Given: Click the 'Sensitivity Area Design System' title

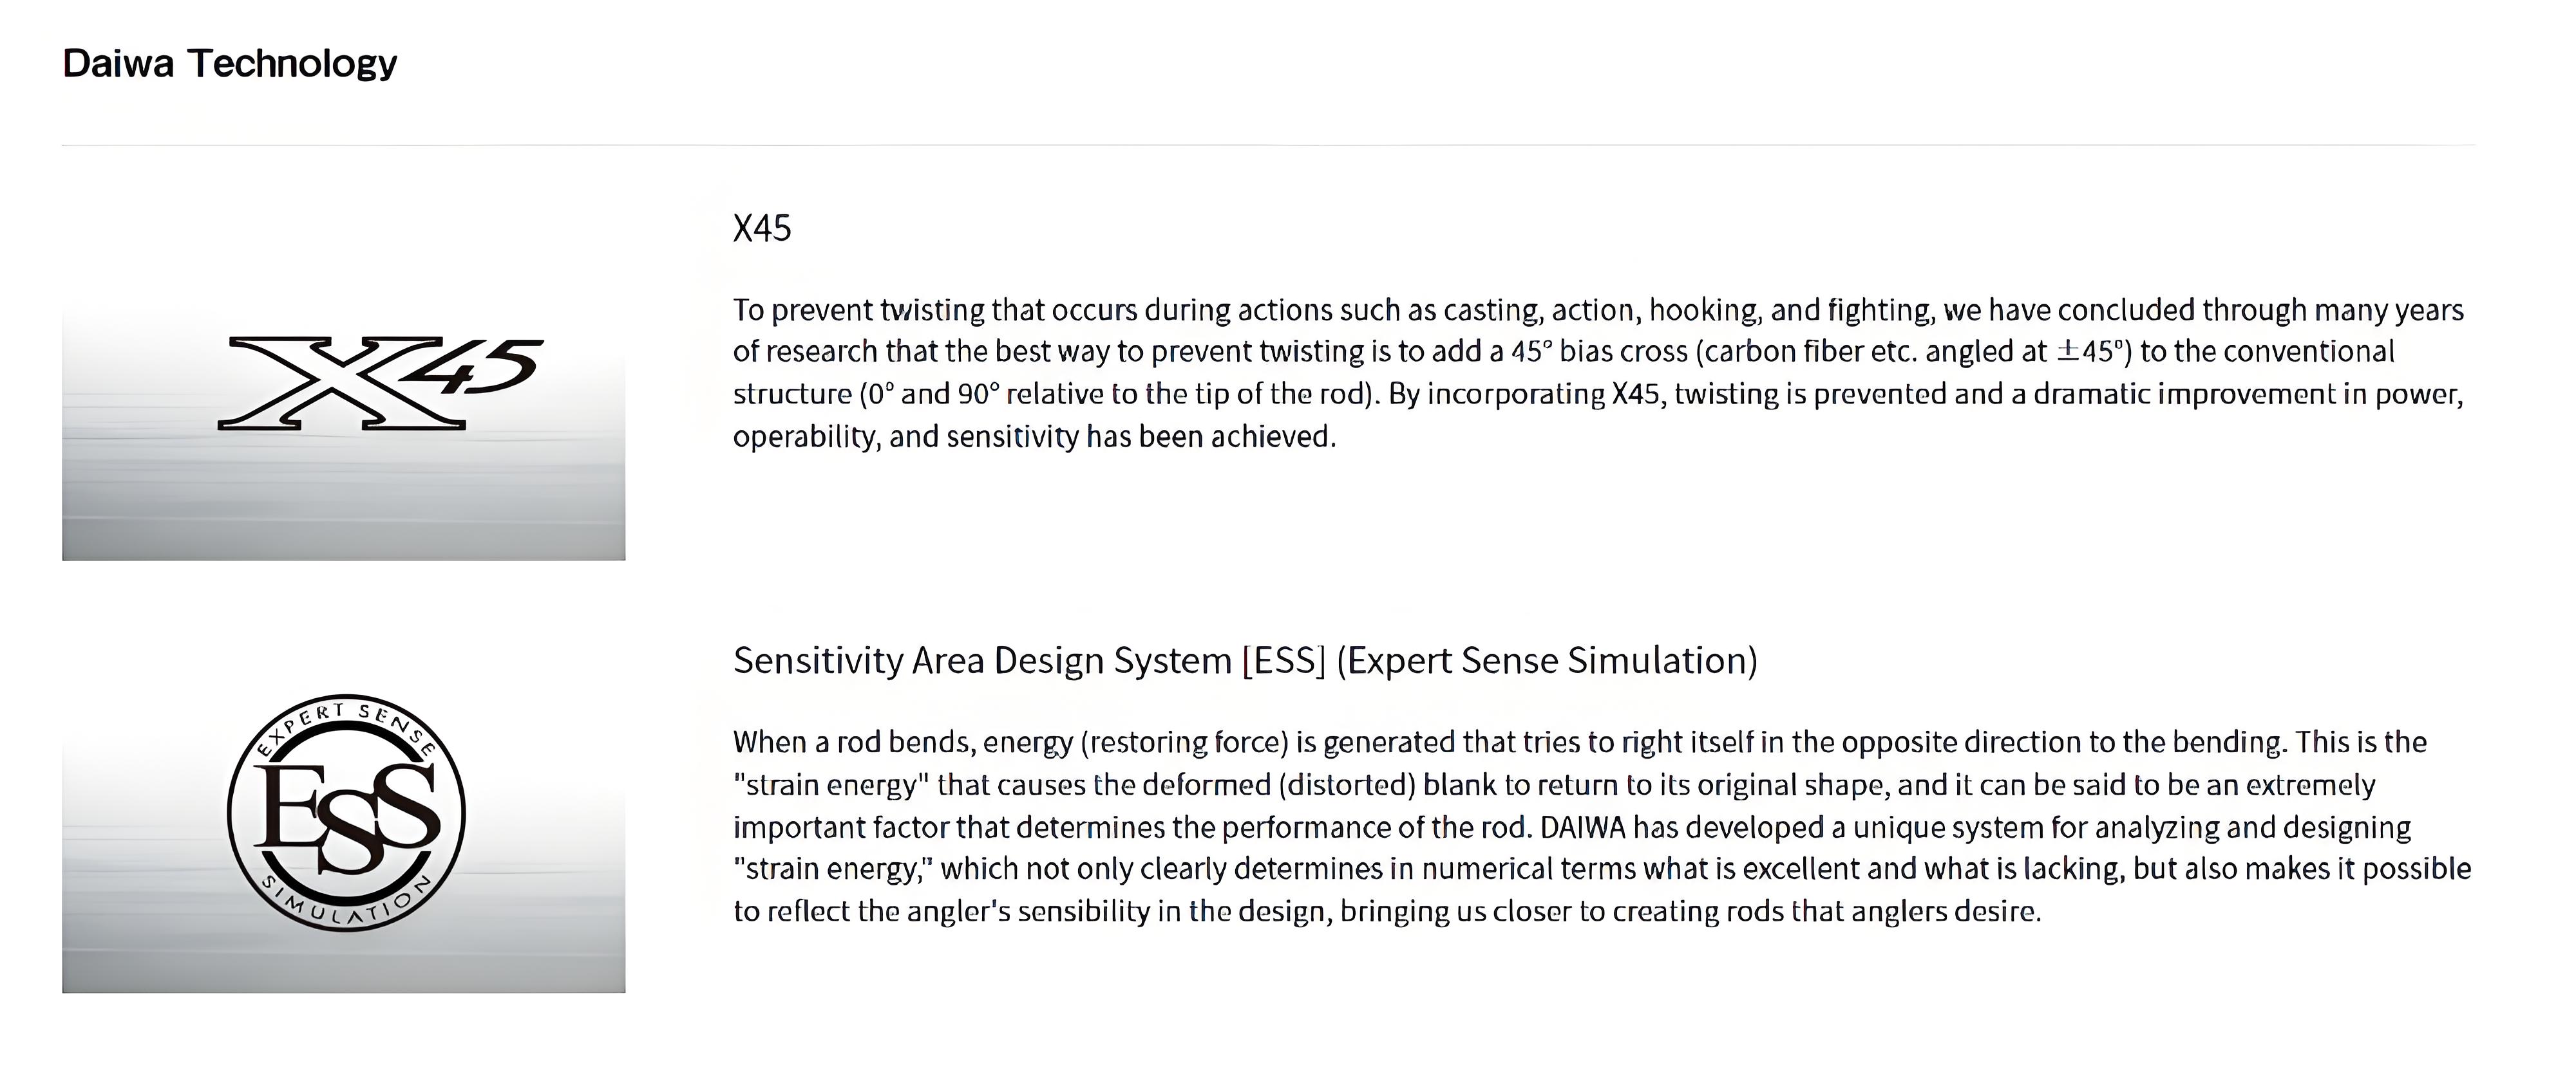Looking at the screenshot, I should click(x=982, y=661).
